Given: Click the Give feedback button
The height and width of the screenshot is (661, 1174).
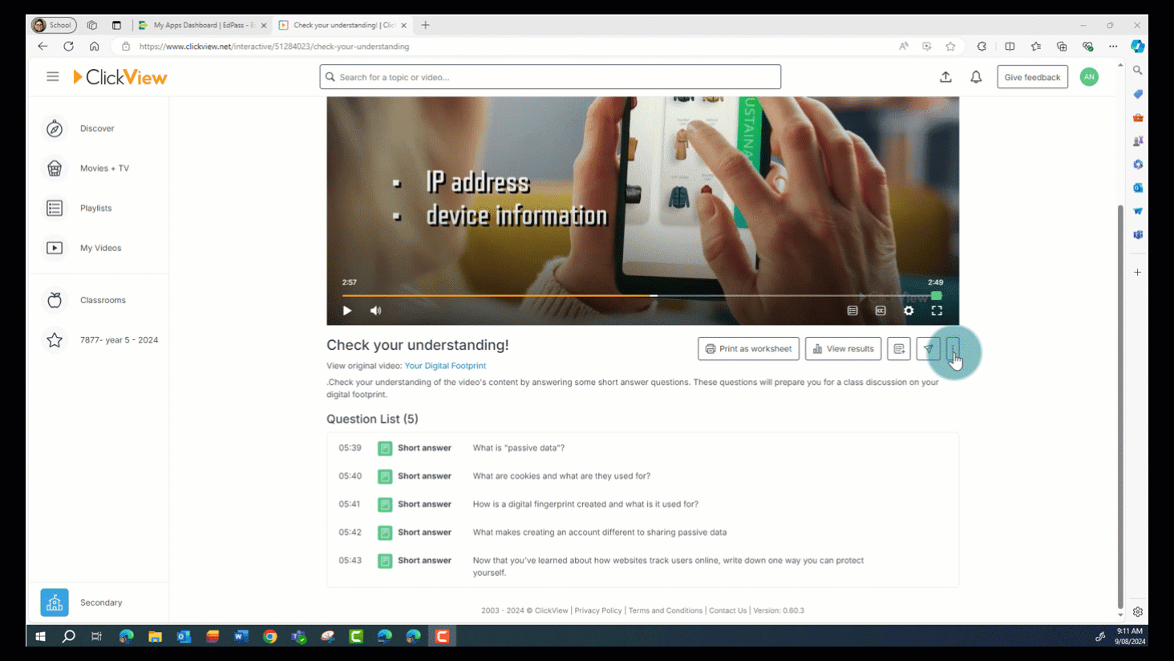Looking at the screenshot, I should [1032, 77].
